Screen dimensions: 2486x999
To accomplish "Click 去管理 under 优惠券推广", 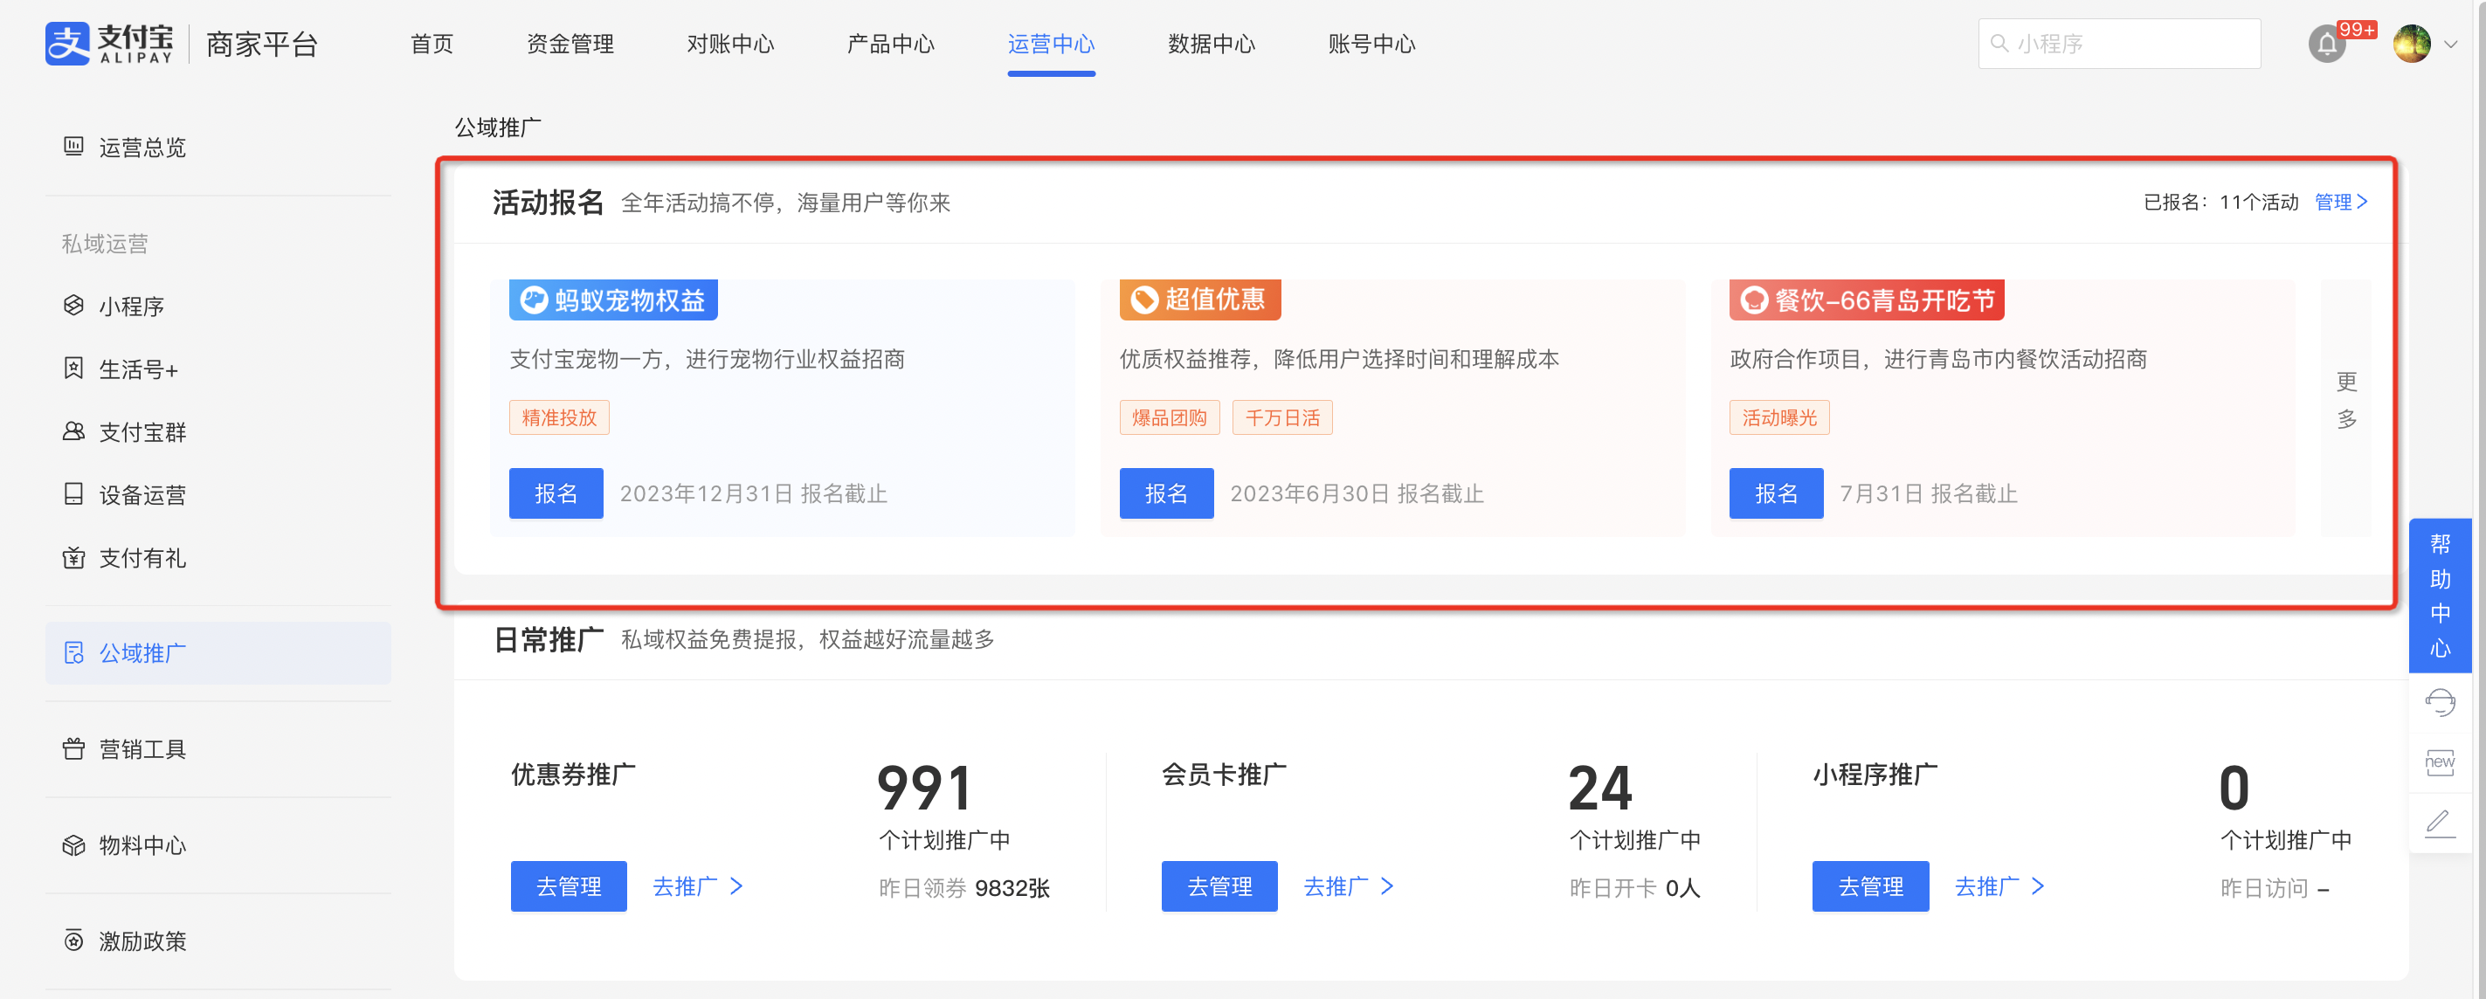I will [x=569, y=886].
